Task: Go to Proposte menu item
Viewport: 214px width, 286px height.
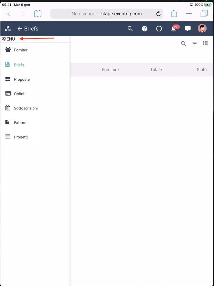Action: click(x=22, y=79)
